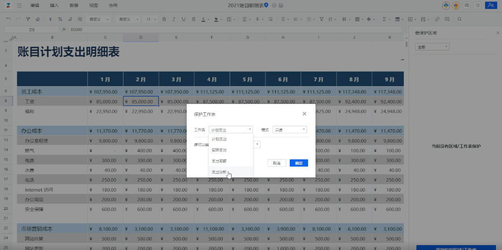
Task: Click the 取消 button
Action: tap(277, 163)
